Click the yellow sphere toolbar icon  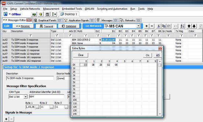coord(40,14)
